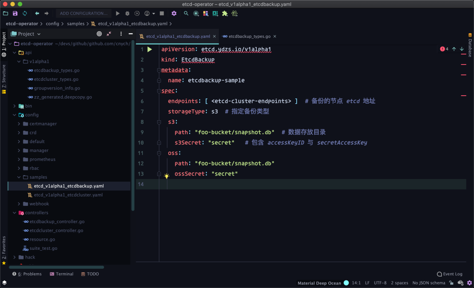Click the Save All toolbar icon
This screenshot has height=288, width=474.
[15, 14]
